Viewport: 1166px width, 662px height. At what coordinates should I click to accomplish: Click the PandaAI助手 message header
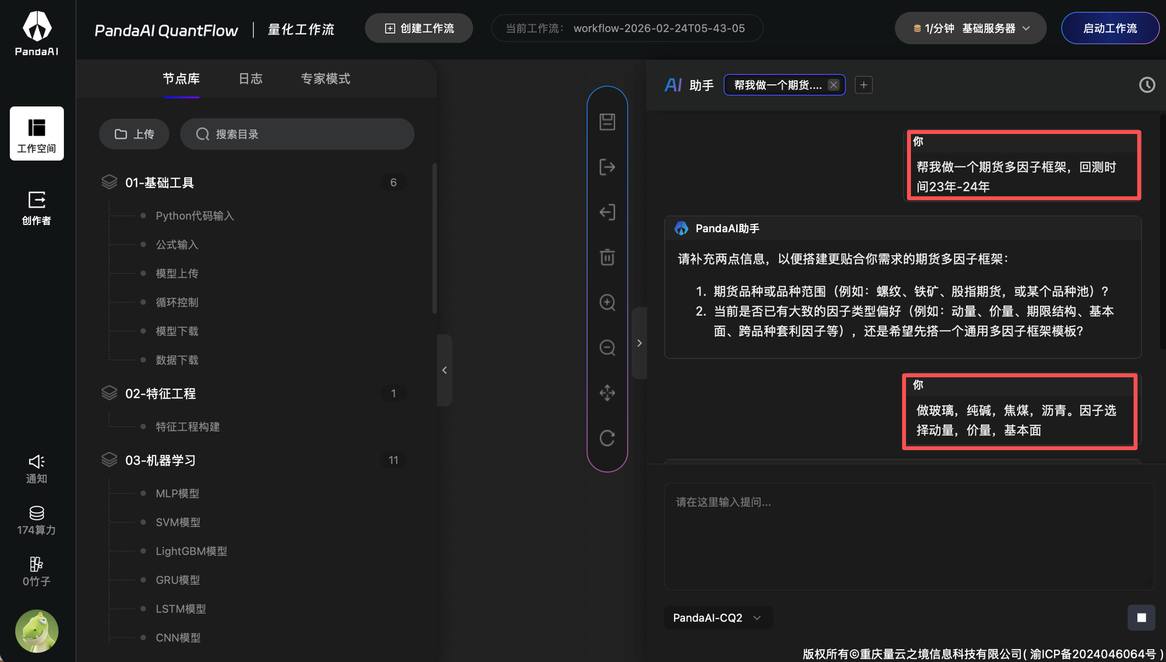pos(903,228)
